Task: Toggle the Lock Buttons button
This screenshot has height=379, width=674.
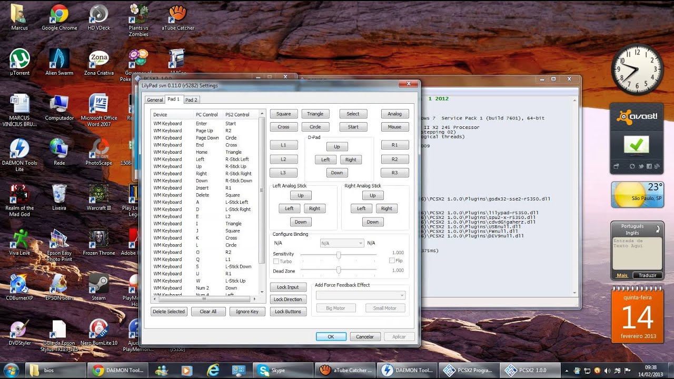Action: (x=288, y=312)
